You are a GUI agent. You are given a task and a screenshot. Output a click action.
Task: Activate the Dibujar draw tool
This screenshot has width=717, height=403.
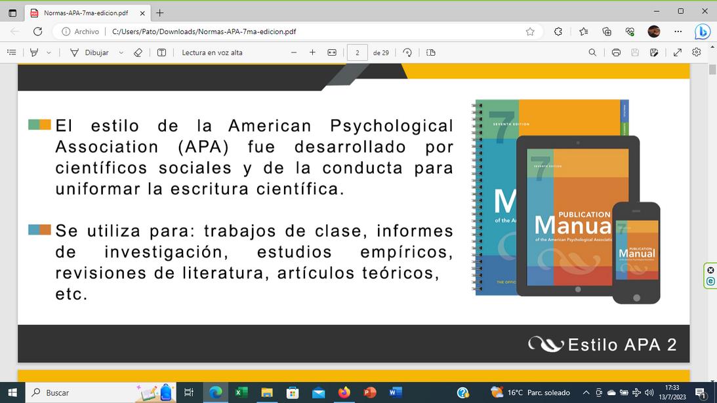tap(90, 52)
